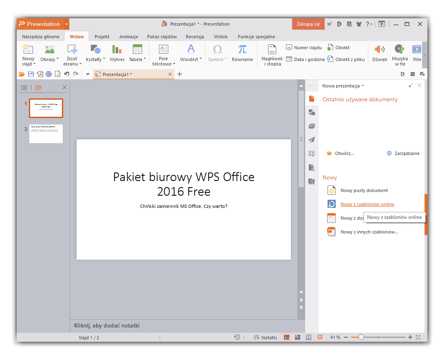Switch to slide thumbnails view tab
This screenshot has height=360, width=440.
38,88
